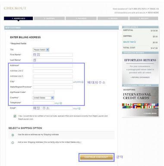The image size is (164, 166).
Task: Toggle the new arrivals notification checkbox
Action: [x=15, y=116]
